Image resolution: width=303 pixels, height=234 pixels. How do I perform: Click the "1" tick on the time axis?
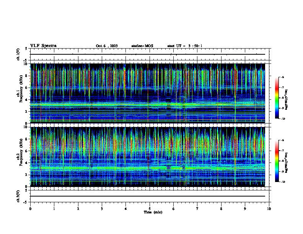click(x=54, y=209)
